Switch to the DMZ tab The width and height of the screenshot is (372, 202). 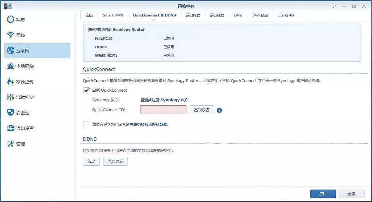tap(238, 15)
